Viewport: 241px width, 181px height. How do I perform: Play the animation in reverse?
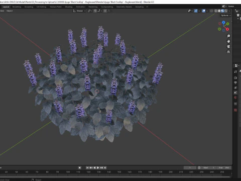(x=94, y=167)
